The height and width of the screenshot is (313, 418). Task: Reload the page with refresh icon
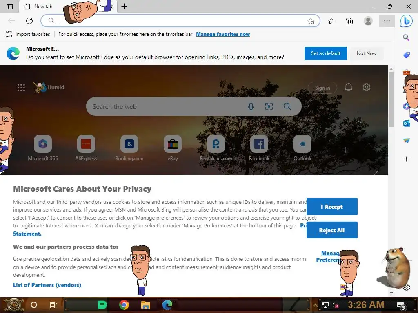pyautogui.click(x=29, y=21)
